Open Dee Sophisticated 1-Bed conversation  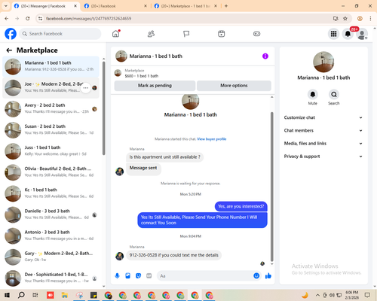51,278
